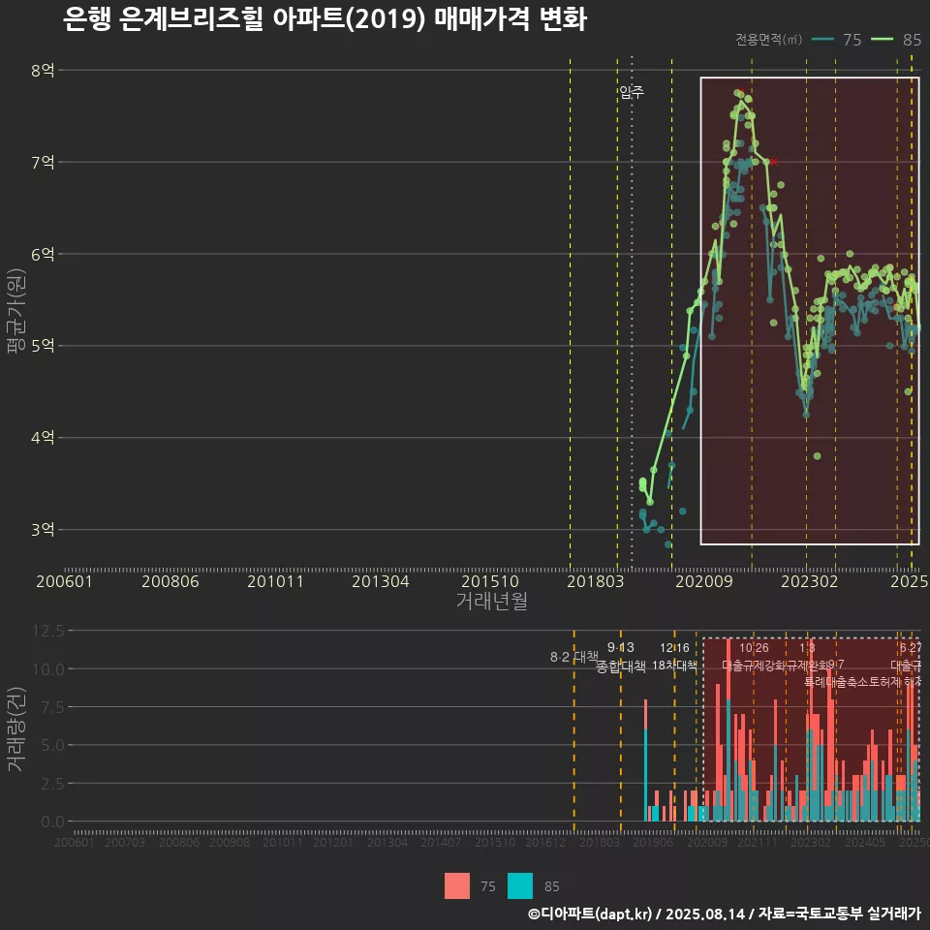Screen dimensions: 930x930
Task: Click the 4억 price axis label
Action: 43,437
